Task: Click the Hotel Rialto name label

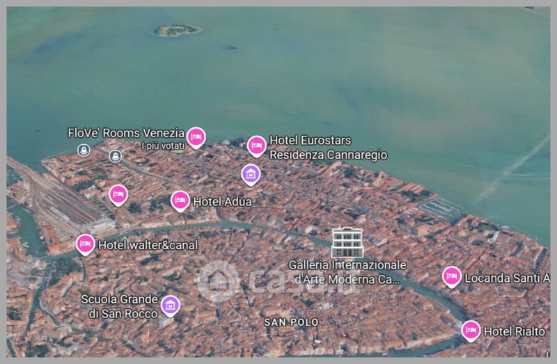Action: point(514,331)
